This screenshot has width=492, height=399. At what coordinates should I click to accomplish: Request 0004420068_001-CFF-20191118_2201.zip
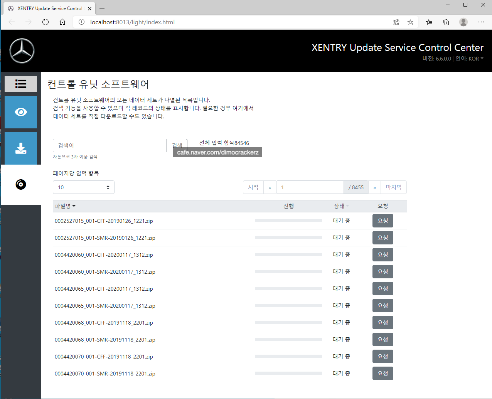pos(383,322)
